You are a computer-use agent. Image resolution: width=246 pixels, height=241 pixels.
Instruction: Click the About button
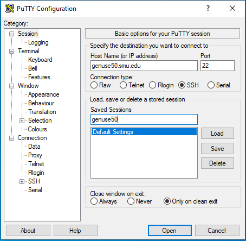[28, 231]
